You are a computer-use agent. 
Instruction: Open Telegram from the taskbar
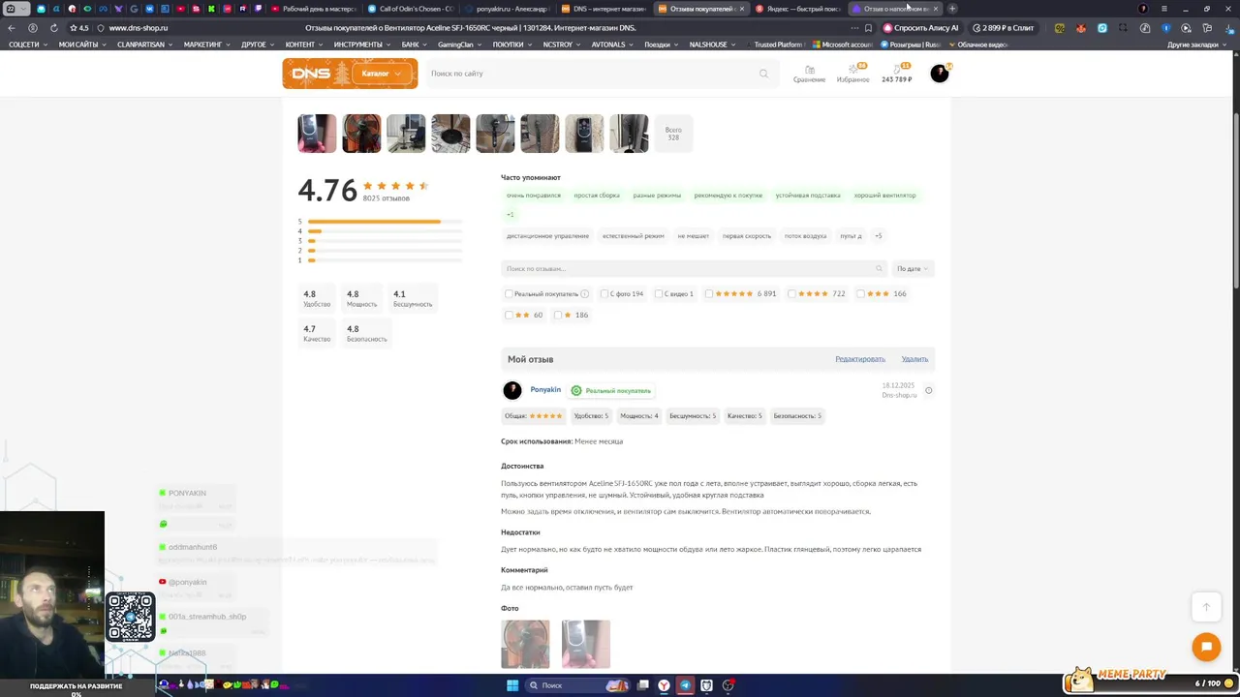(x=685, y=685)
